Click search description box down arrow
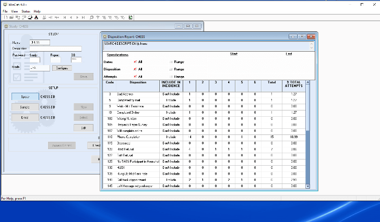Image resolution: width=380 pixels, height=222 pixels. coord(312,48)
